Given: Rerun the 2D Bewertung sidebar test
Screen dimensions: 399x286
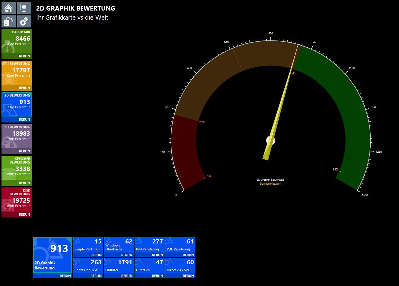Looking at the screenshot, I should (x=24, y=119).
